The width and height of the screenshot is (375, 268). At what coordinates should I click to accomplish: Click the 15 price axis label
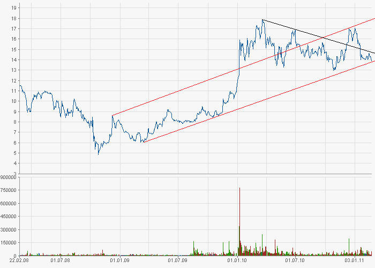pos(13,49)
